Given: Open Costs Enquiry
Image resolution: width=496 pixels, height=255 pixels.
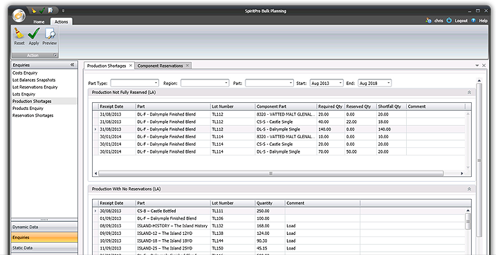Looking at the screenshot, I should point(25,73).
